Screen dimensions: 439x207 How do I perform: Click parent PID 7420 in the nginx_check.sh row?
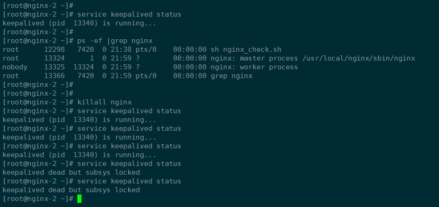point(86,50)
